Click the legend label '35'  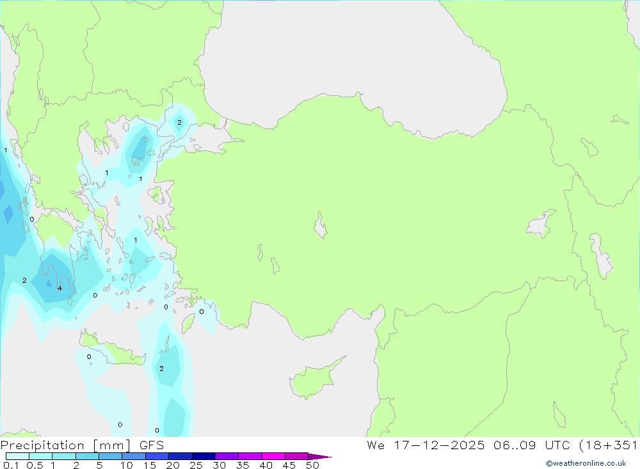[x=243, y=465]
